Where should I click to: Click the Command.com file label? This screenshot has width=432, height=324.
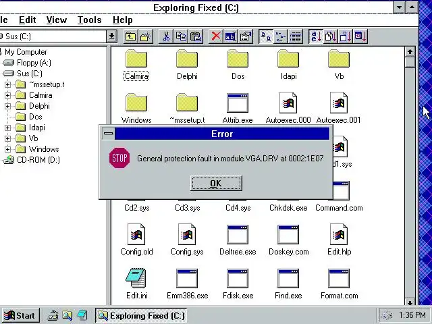(339, 208)
